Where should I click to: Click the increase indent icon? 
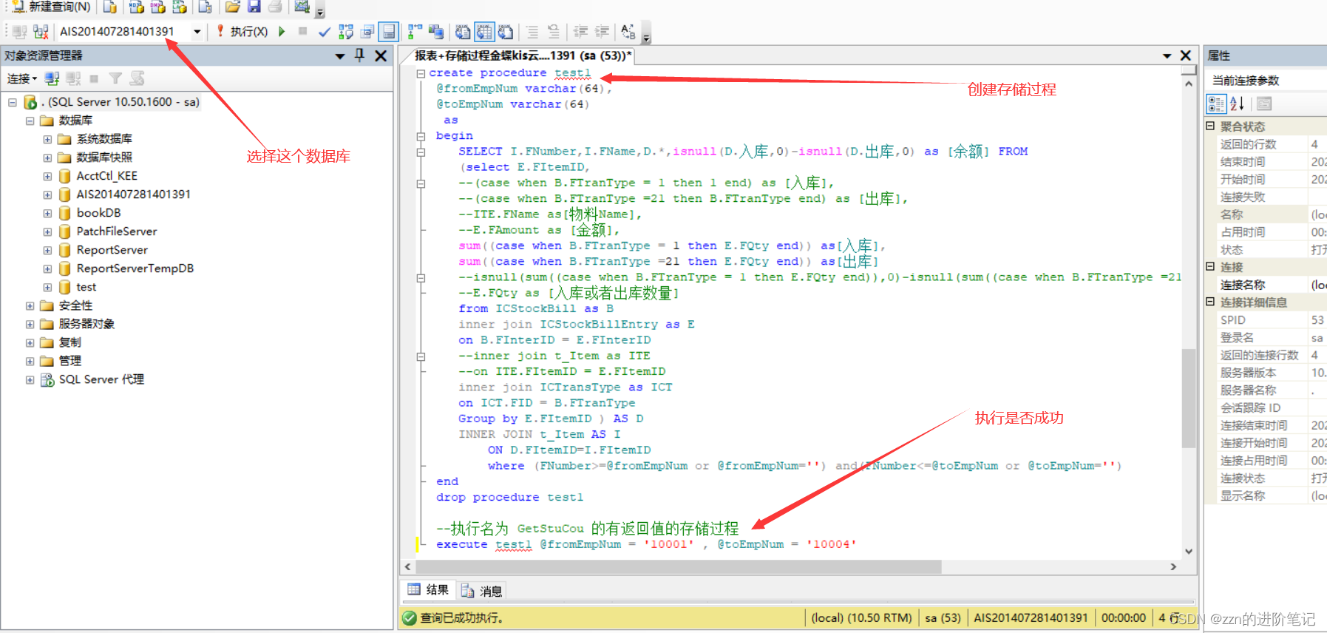[x=602, y=32]
